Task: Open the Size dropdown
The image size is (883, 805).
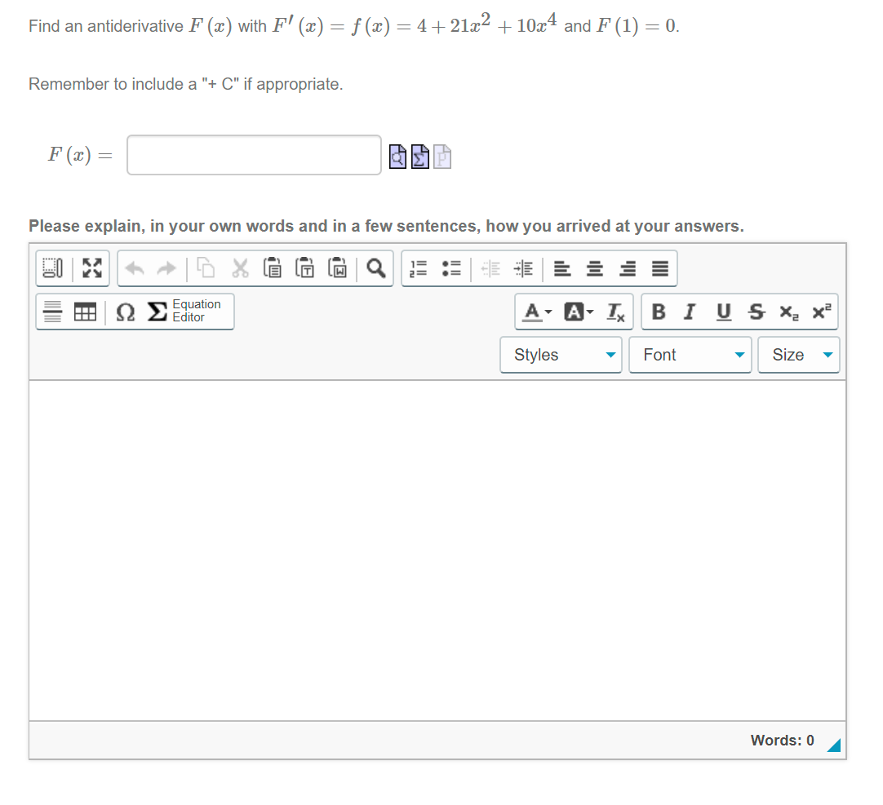Action: pos(799,354)
